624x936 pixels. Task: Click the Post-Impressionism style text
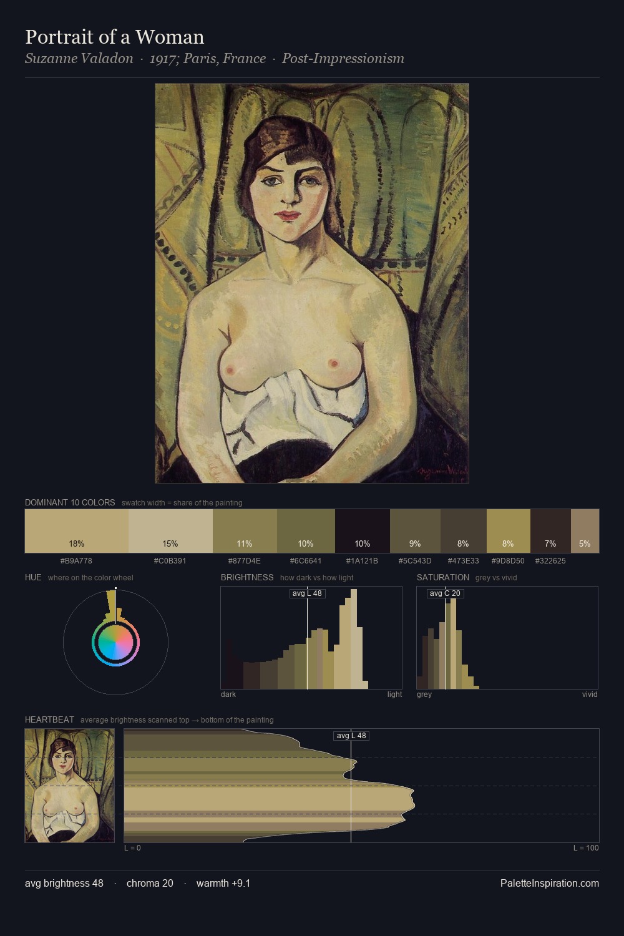(x=343, y=59)
